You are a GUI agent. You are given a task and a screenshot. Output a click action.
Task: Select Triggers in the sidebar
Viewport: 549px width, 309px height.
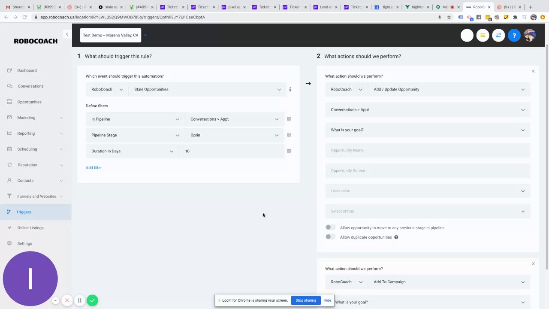click(x=36, y=212)
